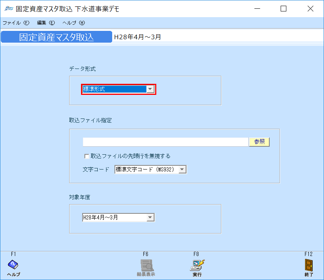Image resolution: width=324 pixels, height=280 pixels.
Task: Expand the 対象年度 combo arrow
Action: tap(151, 217)
